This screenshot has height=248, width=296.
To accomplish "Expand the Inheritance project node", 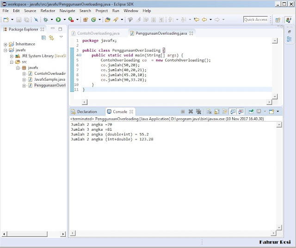I will (5, 44).
